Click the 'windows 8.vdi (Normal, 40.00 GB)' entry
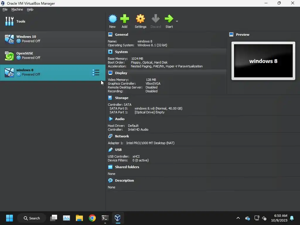Viewport: 300px width, 225px height. pos(158,108)
